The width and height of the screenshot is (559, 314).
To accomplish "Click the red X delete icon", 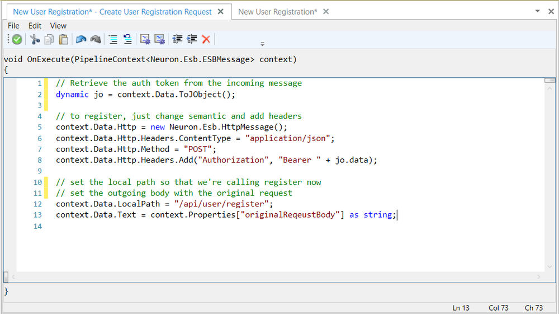I will (206, 39).
